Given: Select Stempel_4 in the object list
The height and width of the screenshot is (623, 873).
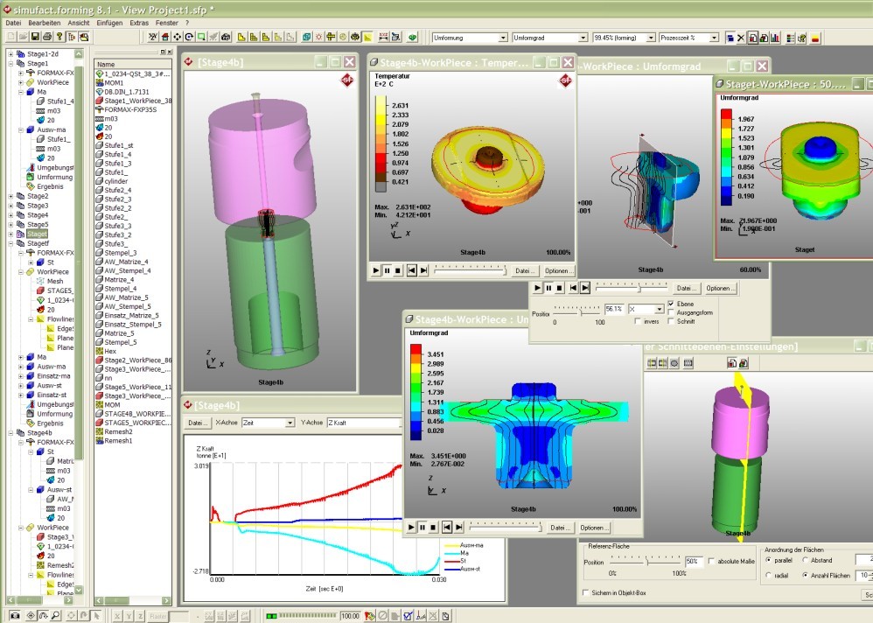Looking at the screenshot, I should [x=120, y=289].
